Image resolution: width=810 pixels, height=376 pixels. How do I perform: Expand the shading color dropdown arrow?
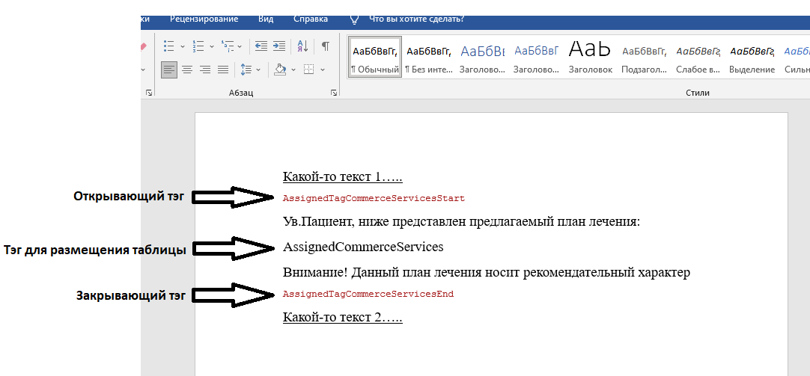point(293,69)
